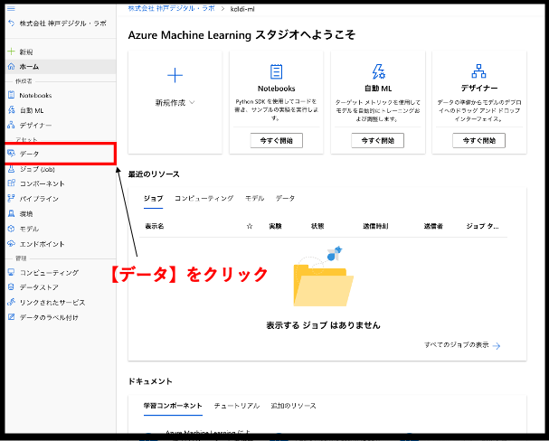549x441 pixels.
Task: Click the エンドポイント cloud icon
Action: [x=11, y=243]
